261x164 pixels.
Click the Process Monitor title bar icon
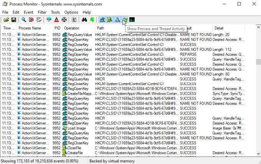click(5, 4)
